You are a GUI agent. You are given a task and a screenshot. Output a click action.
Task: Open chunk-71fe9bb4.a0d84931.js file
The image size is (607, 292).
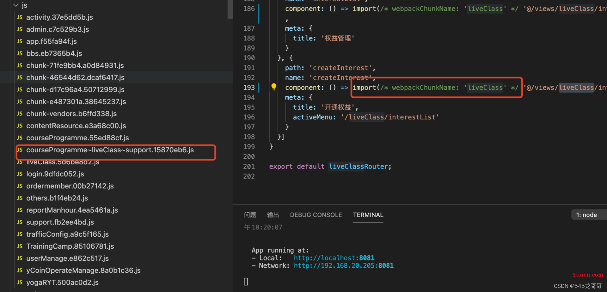[75, 65]
